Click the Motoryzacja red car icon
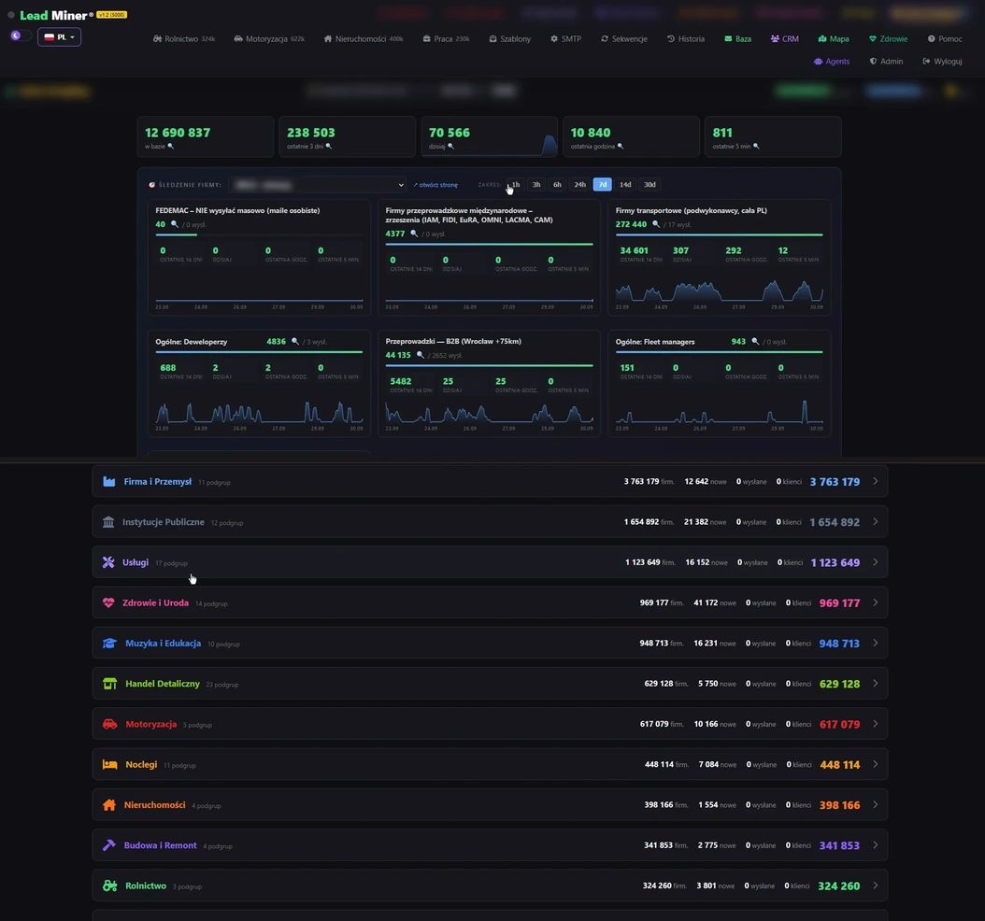The width and height of the screenshot is (985, 921). (109, 724)
